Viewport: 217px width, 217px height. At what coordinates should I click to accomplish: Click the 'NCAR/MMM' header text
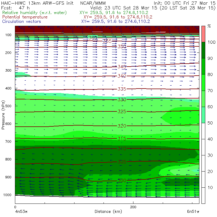pos(93,3)
